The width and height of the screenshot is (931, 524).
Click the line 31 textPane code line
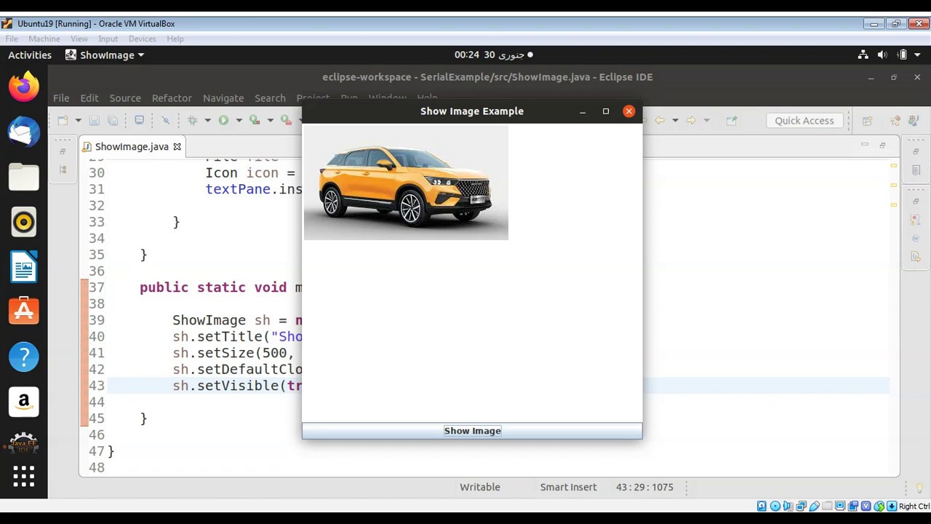[x=253, y=188]
